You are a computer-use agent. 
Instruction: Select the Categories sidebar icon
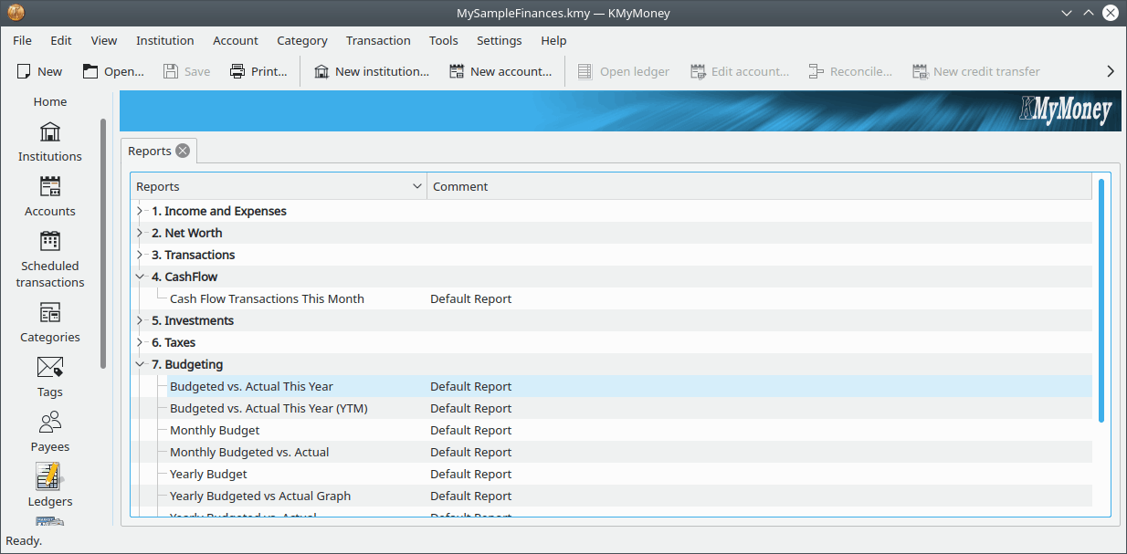coord(50,322)
